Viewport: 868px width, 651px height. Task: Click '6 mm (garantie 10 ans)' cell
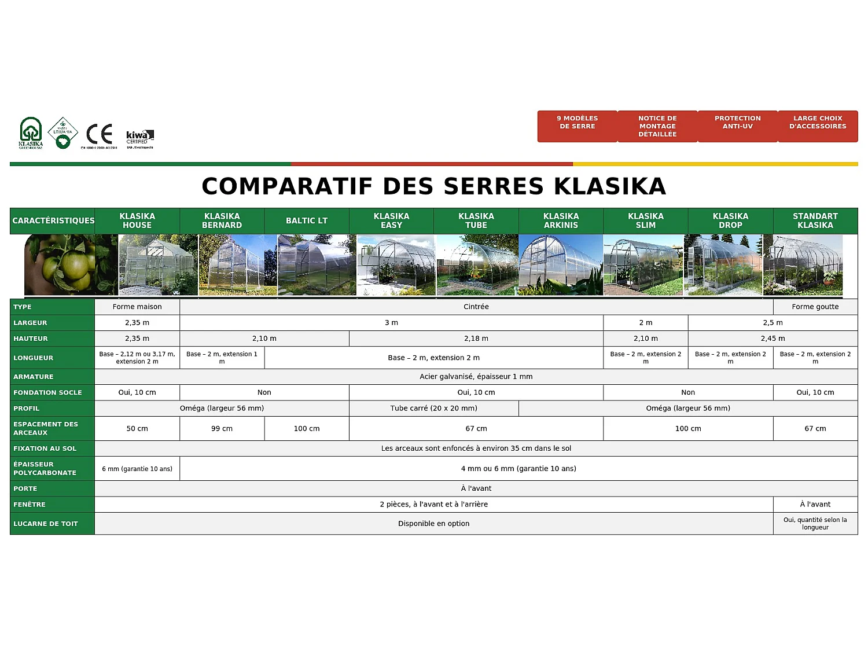tap(137, 469)
